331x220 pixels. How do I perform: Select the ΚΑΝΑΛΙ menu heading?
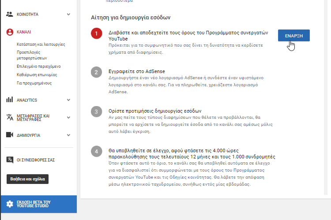(24, 32)
